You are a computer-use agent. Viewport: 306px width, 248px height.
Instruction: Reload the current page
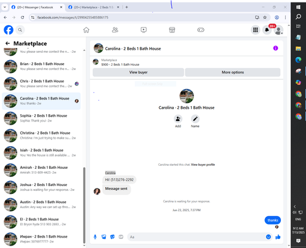(23, 17)
